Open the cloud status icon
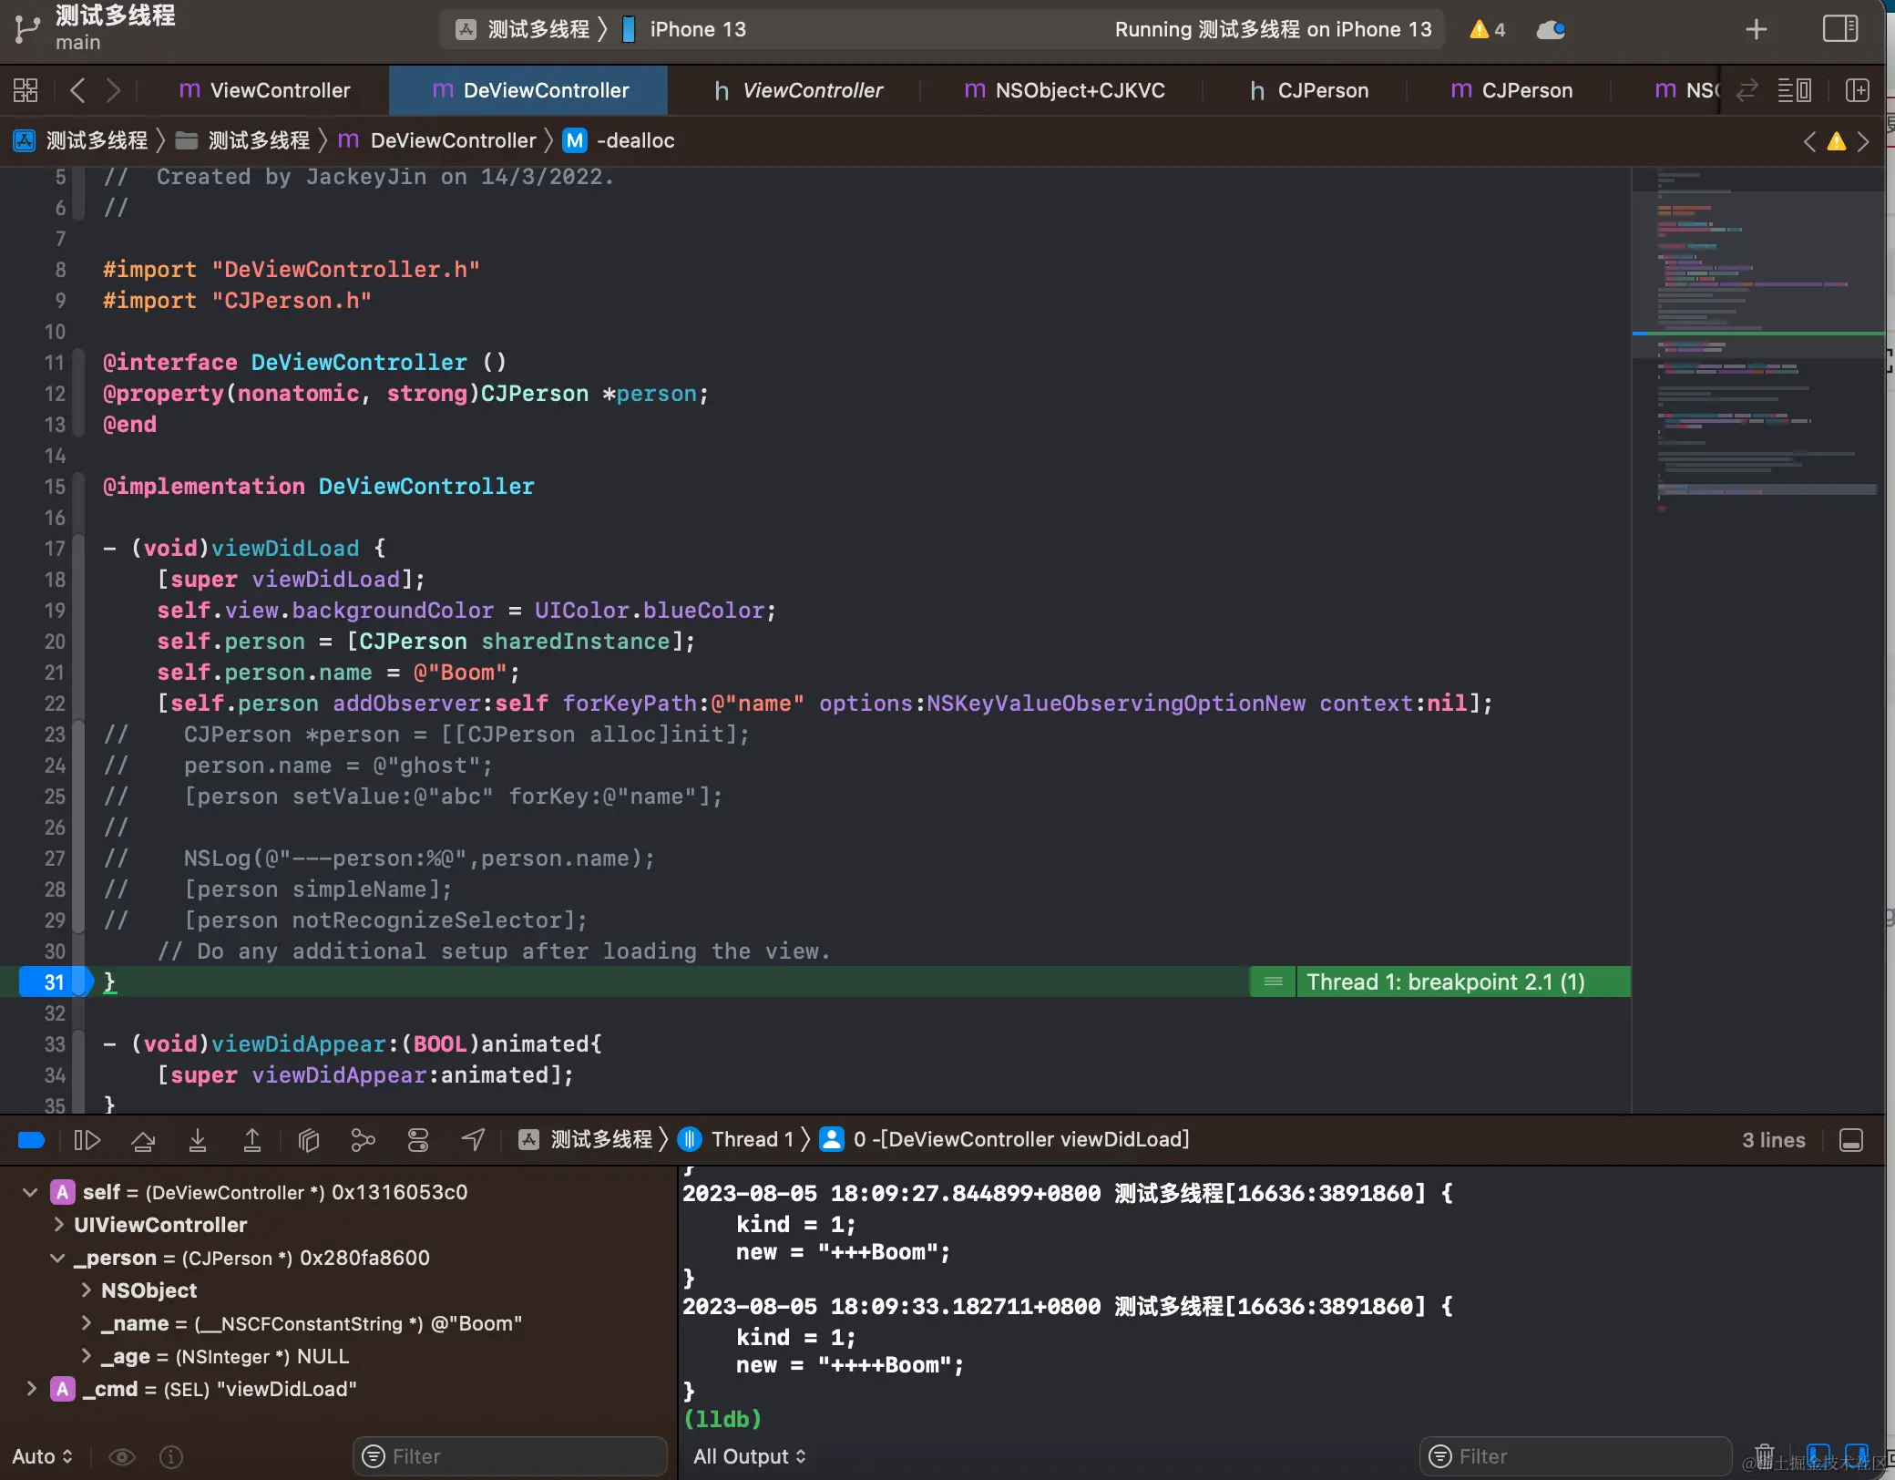 point(1551,30)
